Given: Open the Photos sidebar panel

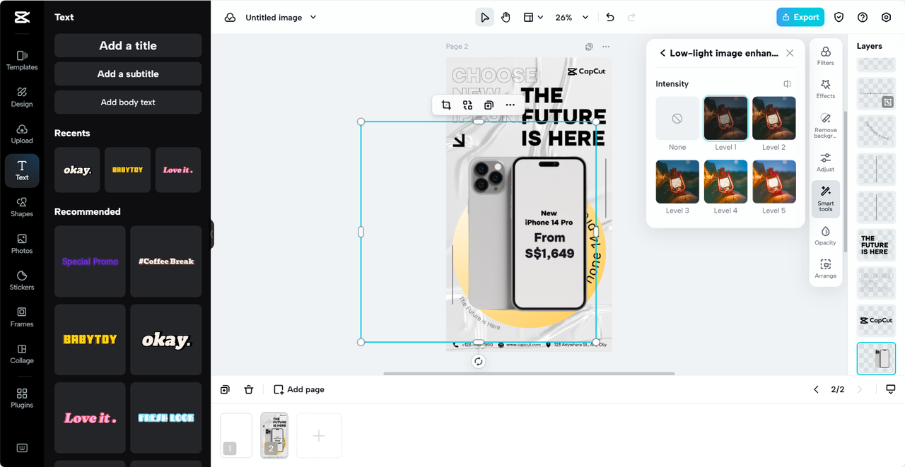Looking at the screenshot, I should click(x=22, y=244).
